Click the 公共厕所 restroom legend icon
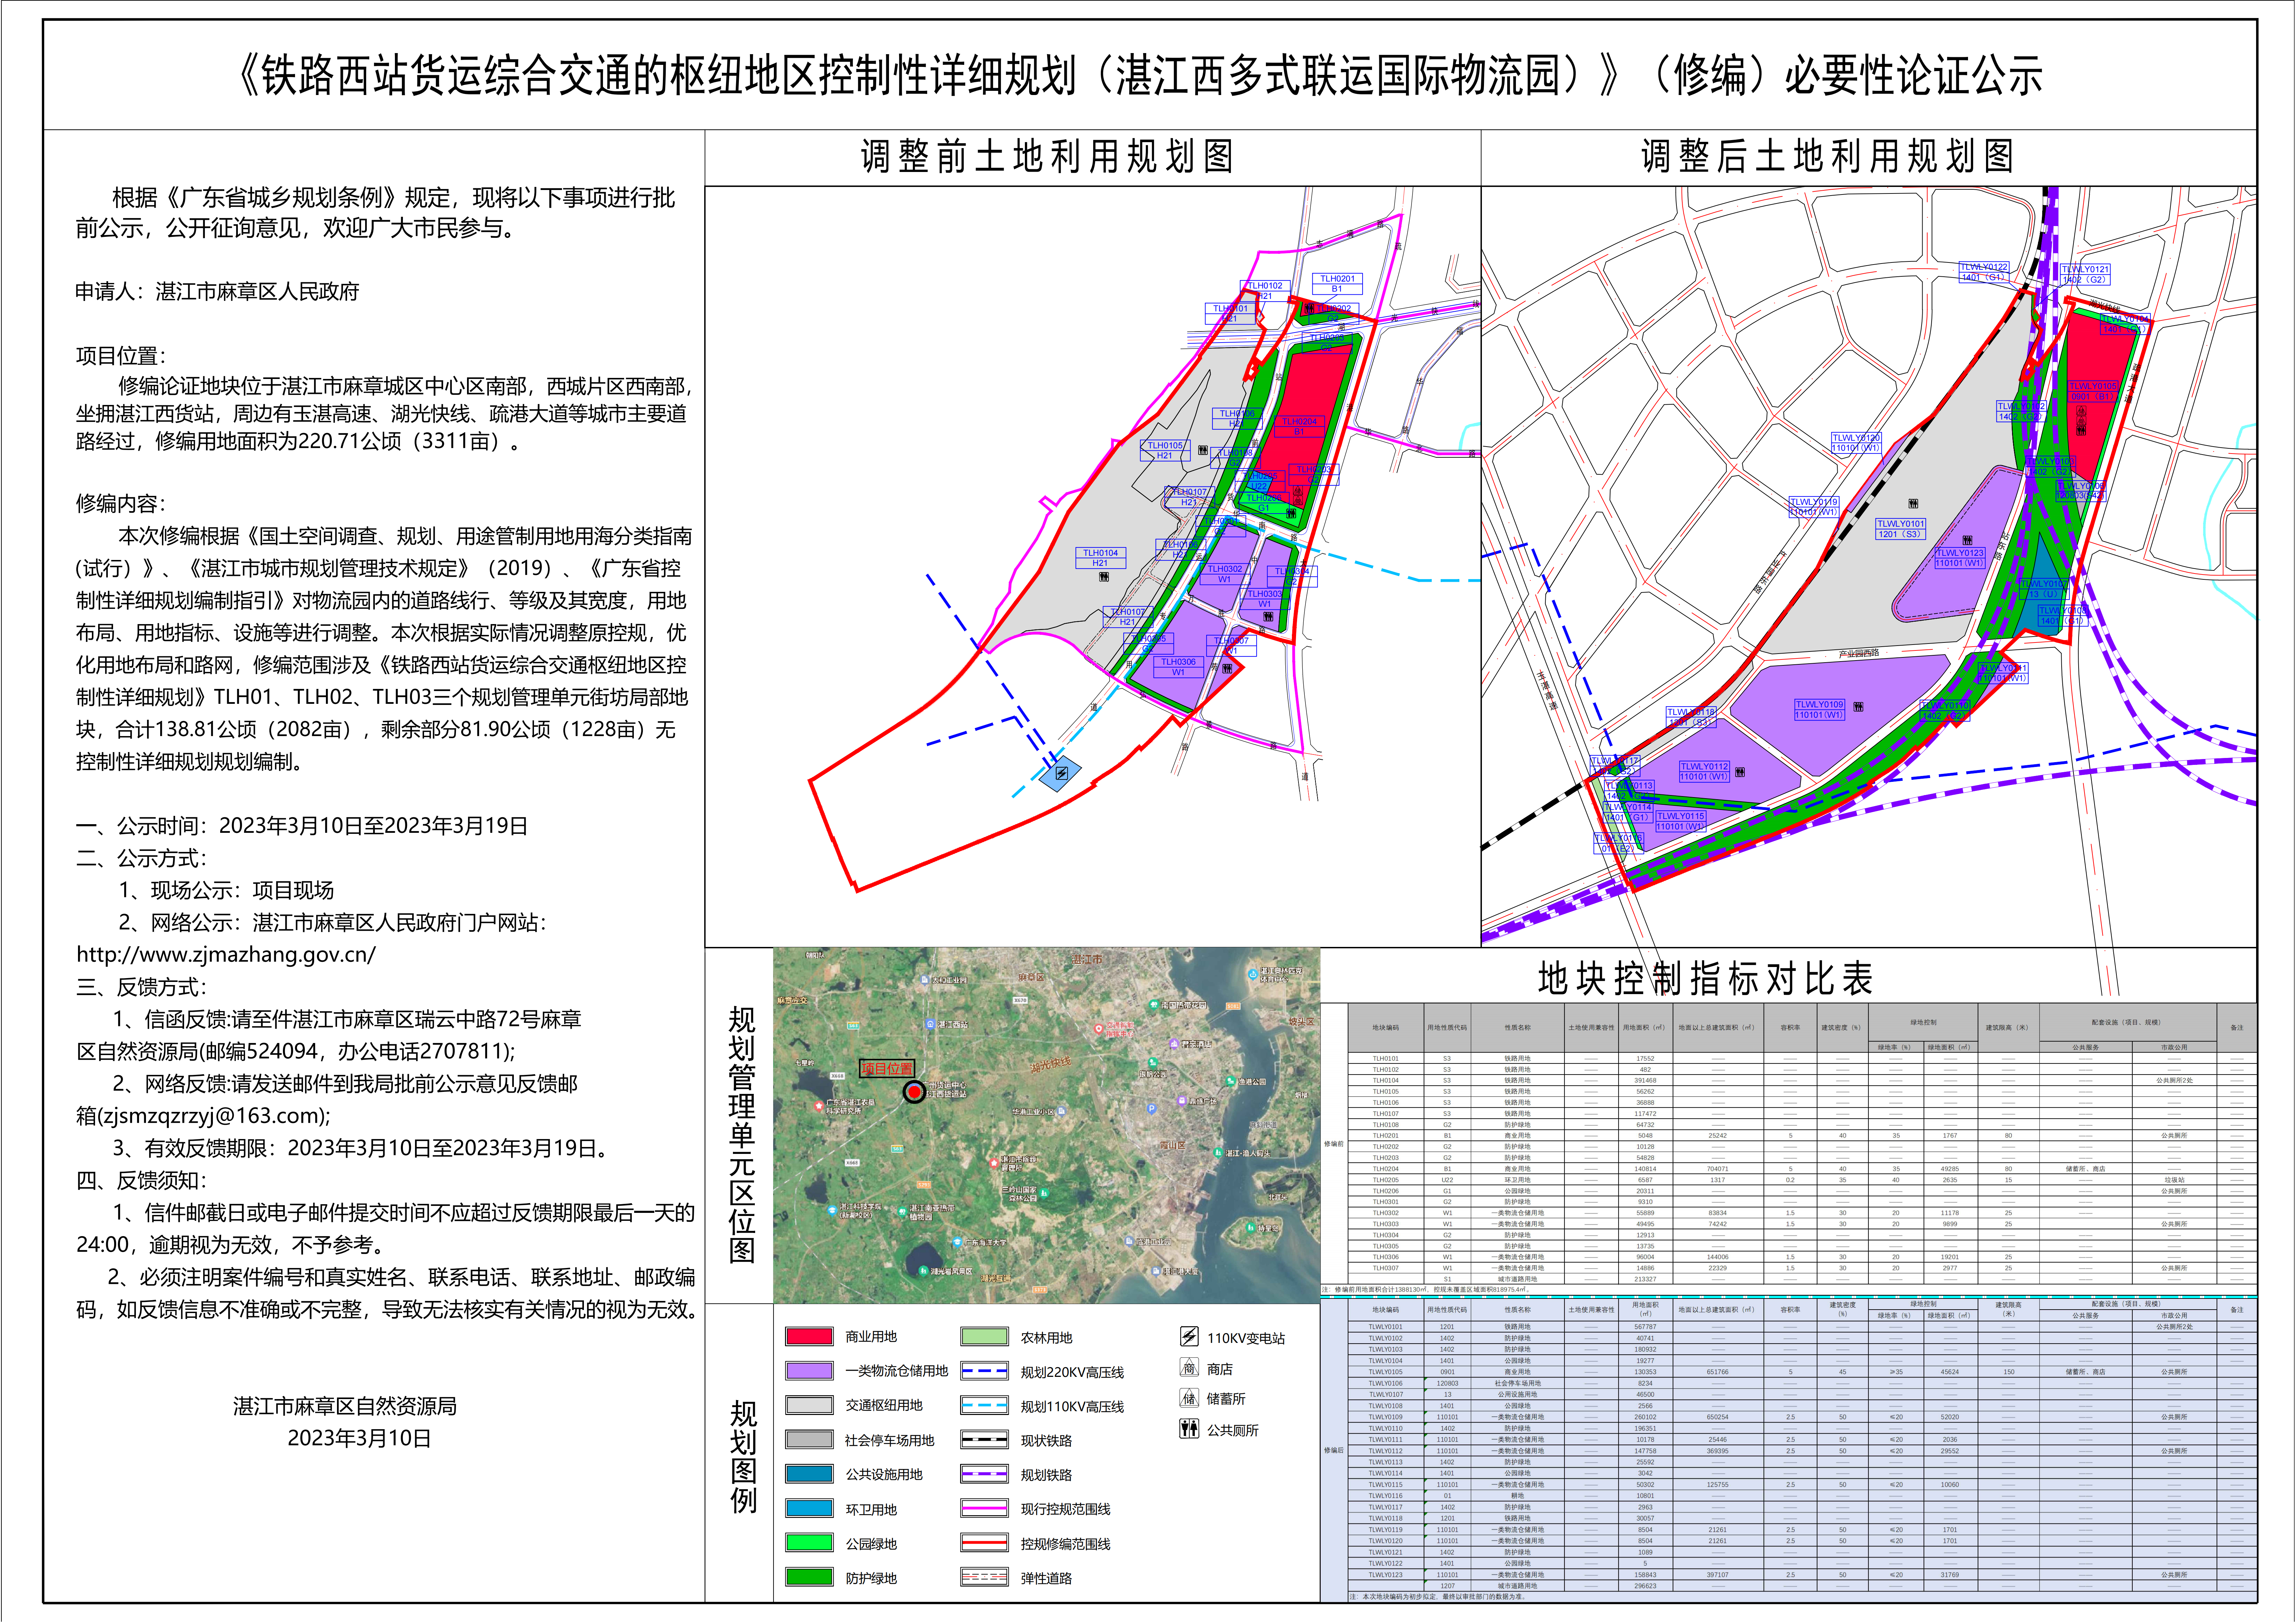 click(1189, 1429)
